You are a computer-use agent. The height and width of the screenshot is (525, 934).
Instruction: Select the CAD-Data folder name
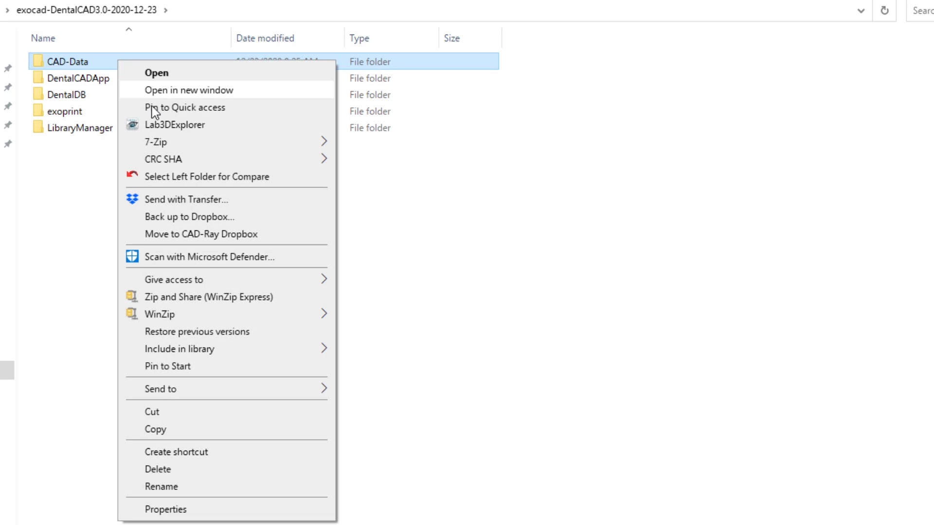tap(68, 62)
